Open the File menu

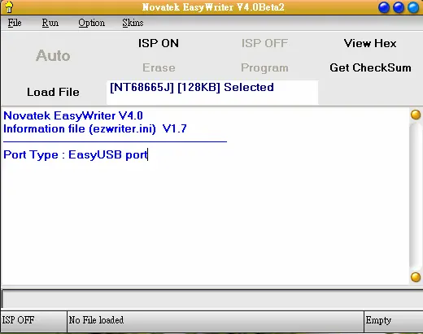pos(15,23)
